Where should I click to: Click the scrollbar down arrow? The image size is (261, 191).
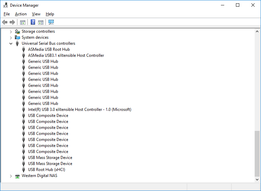pos(257,180)
